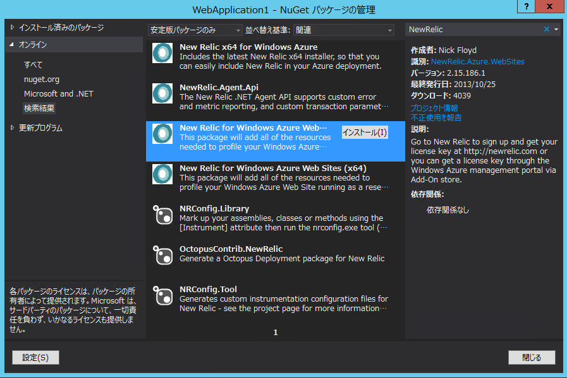Select Microsoft and .NET source
Image resolution: width=567 pixels, height=378 pixels.
pyautogui.click(x=59, y=93)
